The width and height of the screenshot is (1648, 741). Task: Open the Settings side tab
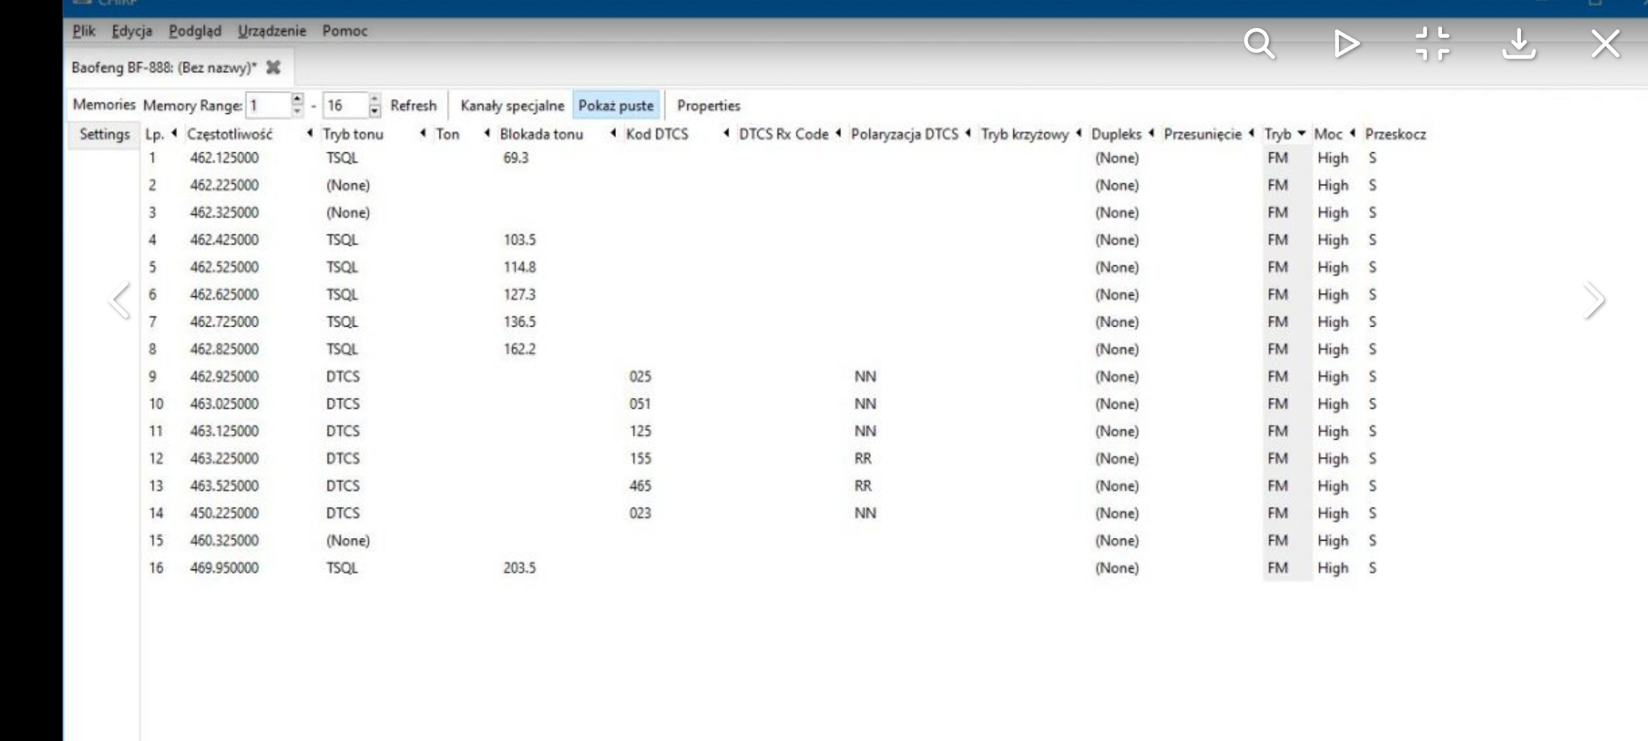click(x=104, y=134)
